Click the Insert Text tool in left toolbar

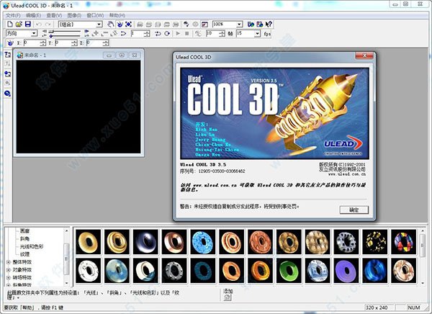(7, 54)
